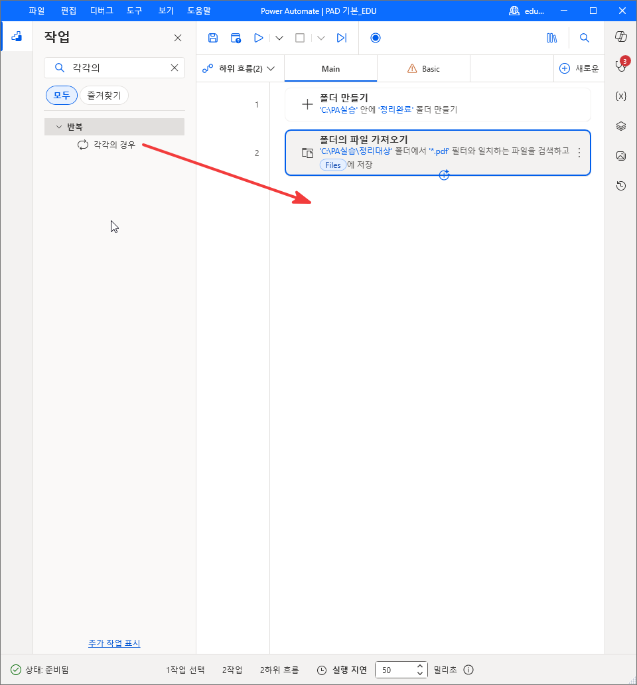Open the 편집 menu
The height and width of the screenshot is (685, 637).
(x=68, y=11)
